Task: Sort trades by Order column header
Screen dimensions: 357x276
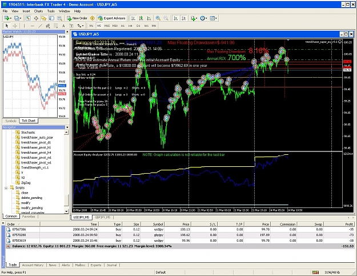Action: click(22, 224)
